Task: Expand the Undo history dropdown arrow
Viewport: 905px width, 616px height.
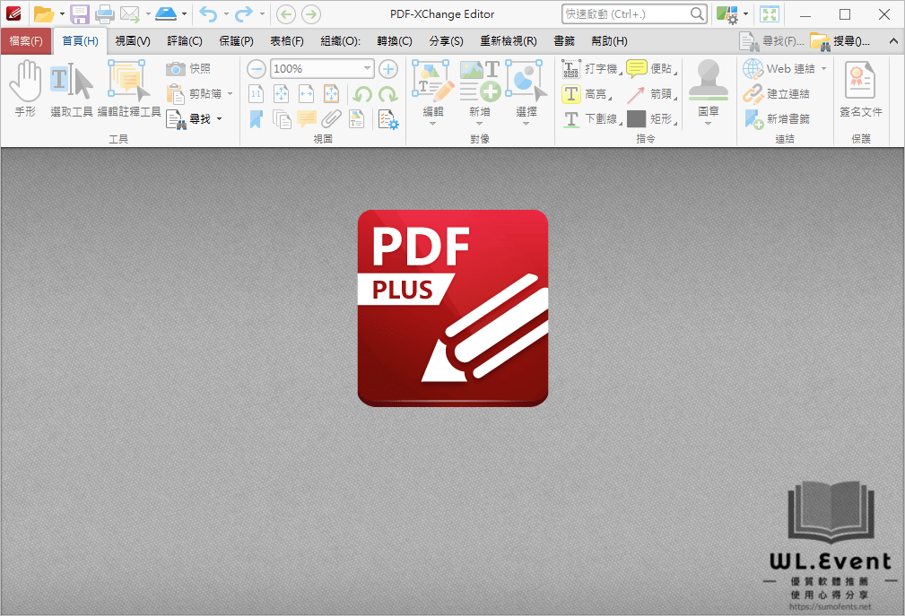Action: click(226, 13)
